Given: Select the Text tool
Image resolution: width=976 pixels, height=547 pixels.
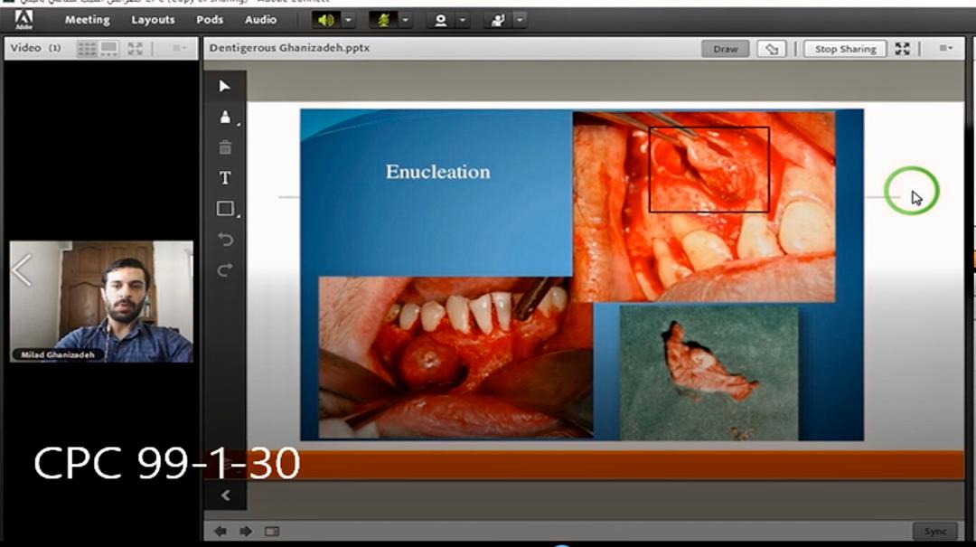Looking at the screenshot, I should point(225,178).
